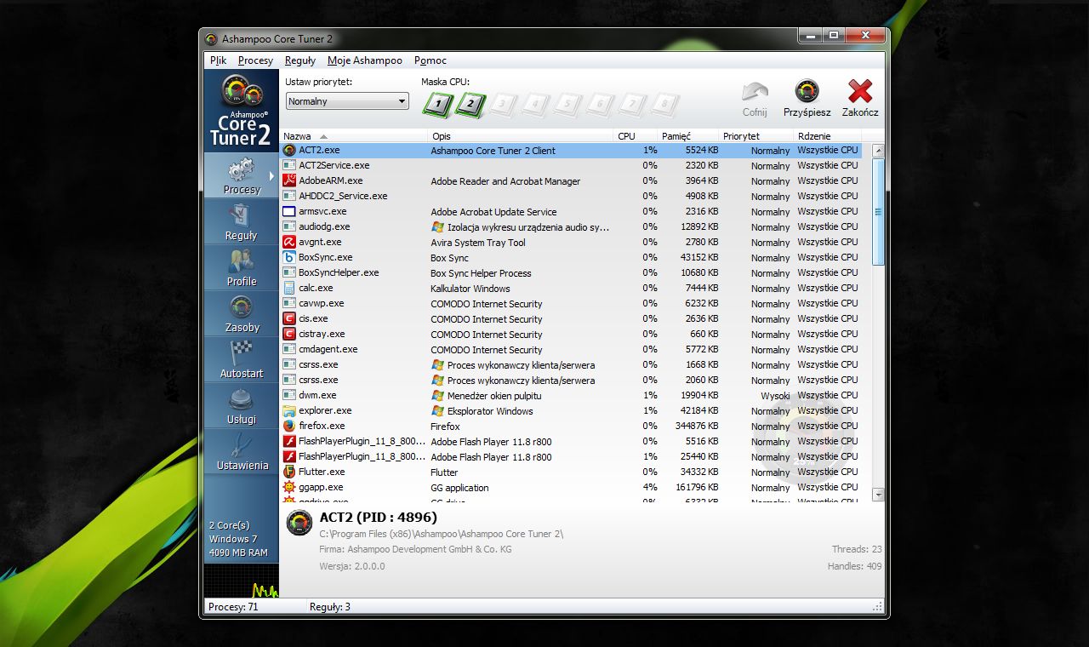The image size is (1089, 647).
Task: Click the Ashampoo Core Tuner 2 logo
Action: coord(242,111)
